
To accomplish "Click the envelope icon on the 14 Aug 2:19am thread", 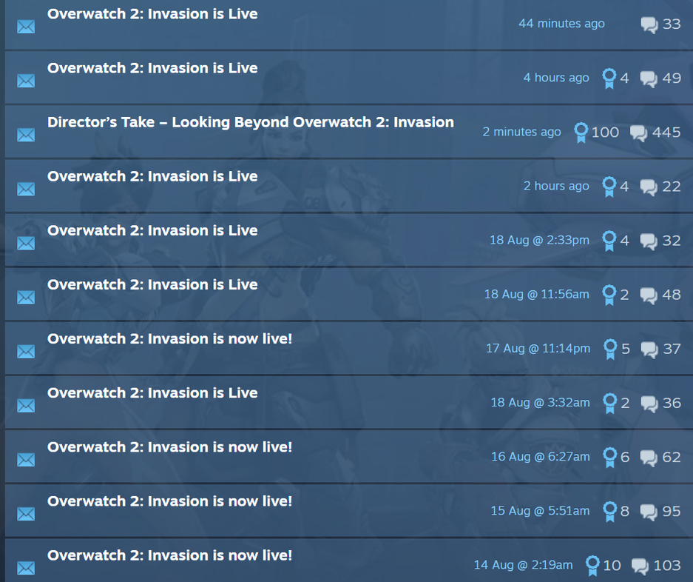I will (26, 568).
